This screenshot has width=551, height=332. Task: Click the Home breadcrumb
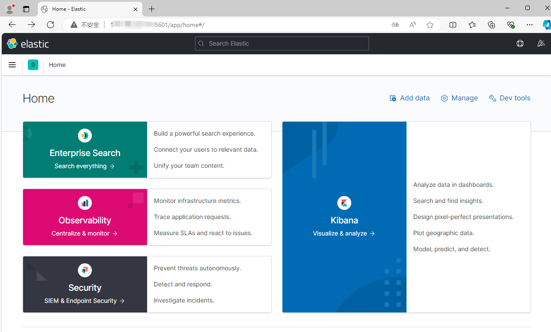click(x=57, y=65)
